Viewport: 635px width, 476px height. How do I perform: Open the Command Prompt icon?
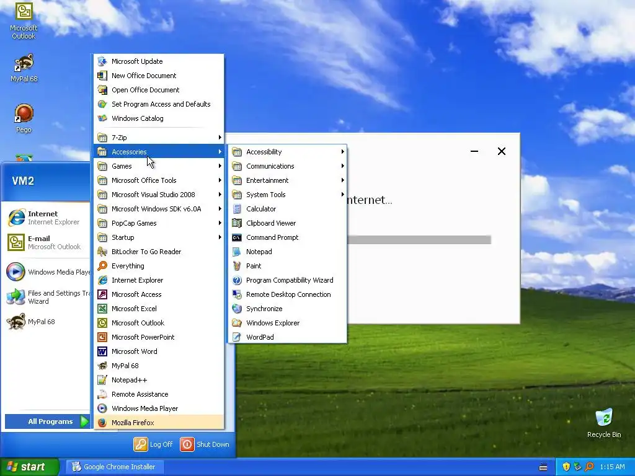[237, 237]
